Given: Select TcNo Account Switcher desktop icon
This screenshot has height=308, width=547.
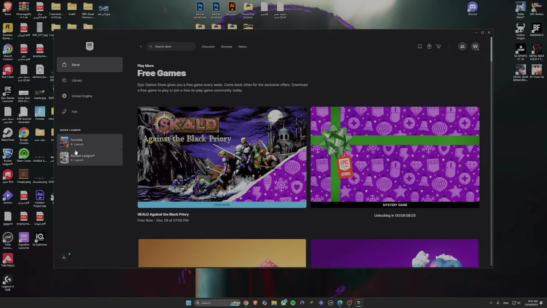Looking at the screenshot, I should [8, 241].
